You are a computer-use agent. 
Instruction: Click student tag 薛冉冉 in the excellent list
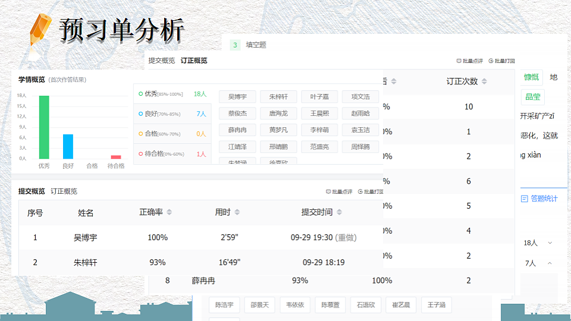(x=237, y=130)
